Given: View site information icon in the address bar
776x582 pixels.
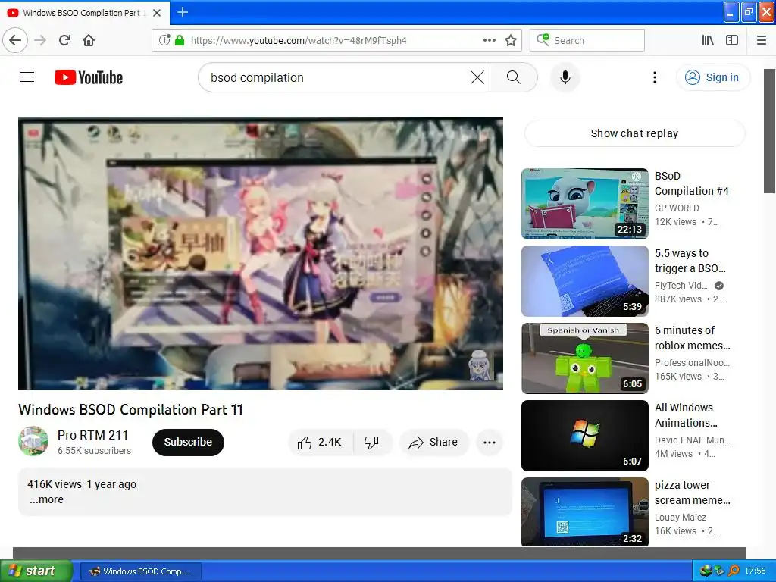Looking at the screenshot, I should [x=164, y=40].
